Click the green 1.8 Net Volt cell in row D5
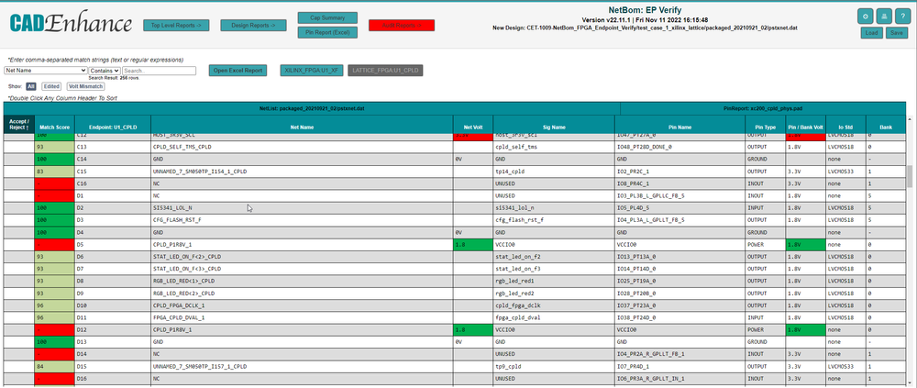 (x=473, y=245)
